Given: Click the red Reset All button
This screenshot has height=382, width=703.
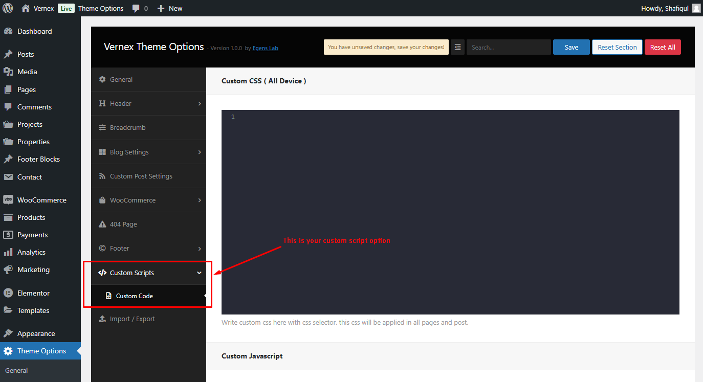Looking at the screenshot, I should (x=663, y=47).
